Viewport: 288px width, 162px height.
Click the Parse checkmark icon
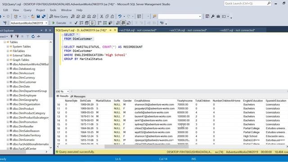coord(76,23)
